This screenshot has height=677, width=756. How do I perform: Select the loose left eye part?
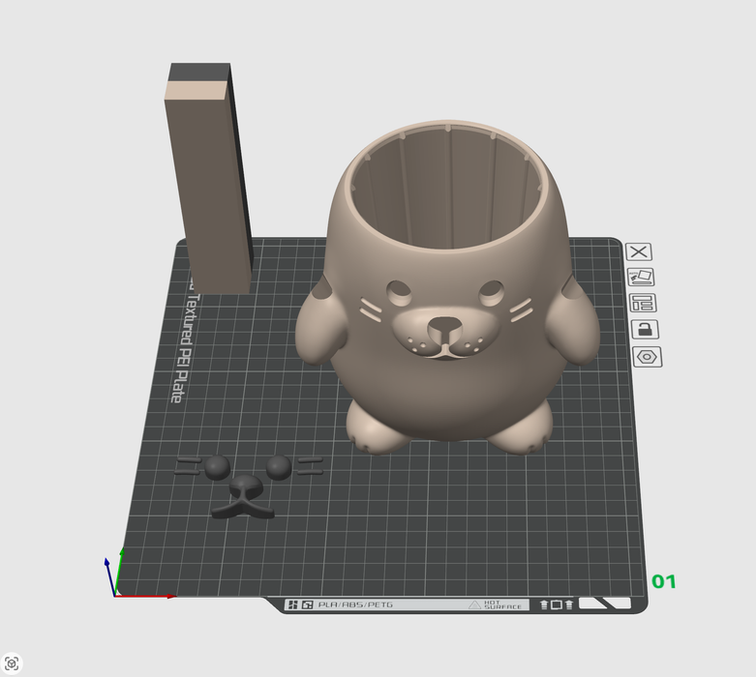click(x=216, y=468)
